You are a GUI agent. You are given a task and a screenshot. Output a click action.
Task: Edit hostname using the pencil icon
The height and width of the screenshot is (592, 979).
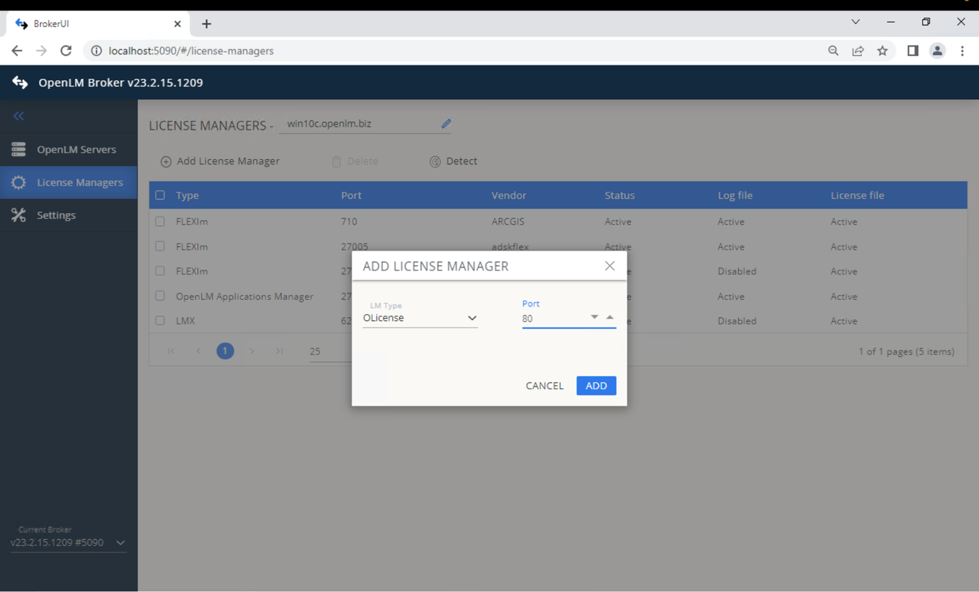[x=446, y=123]
